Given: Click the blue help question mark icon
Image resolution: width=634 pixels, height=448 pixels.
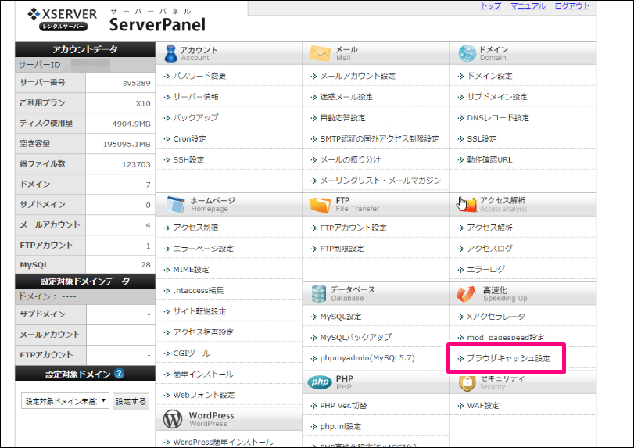Looking at the screenshot, I should (119, 373).
